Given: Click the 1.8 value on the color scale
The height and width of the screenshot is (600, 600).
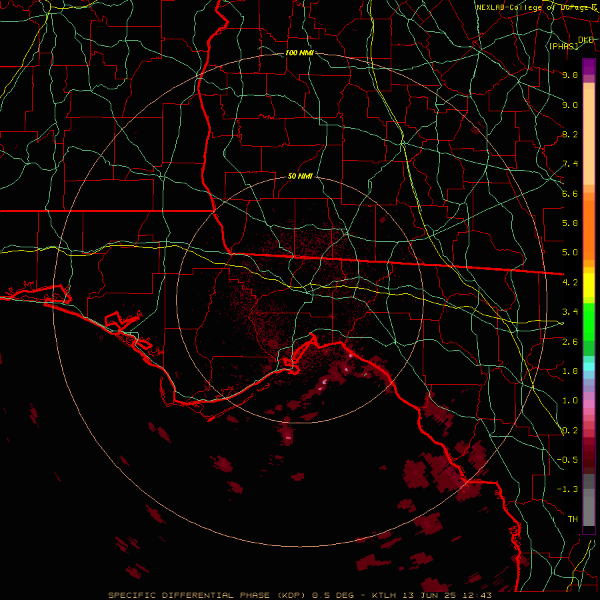Looking at the screenshot, I should tap(570, 371).
